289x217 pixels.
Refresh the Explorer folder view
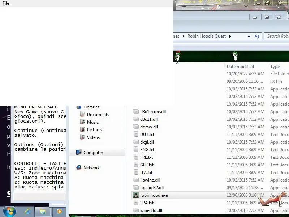click(x=257, y=37)
